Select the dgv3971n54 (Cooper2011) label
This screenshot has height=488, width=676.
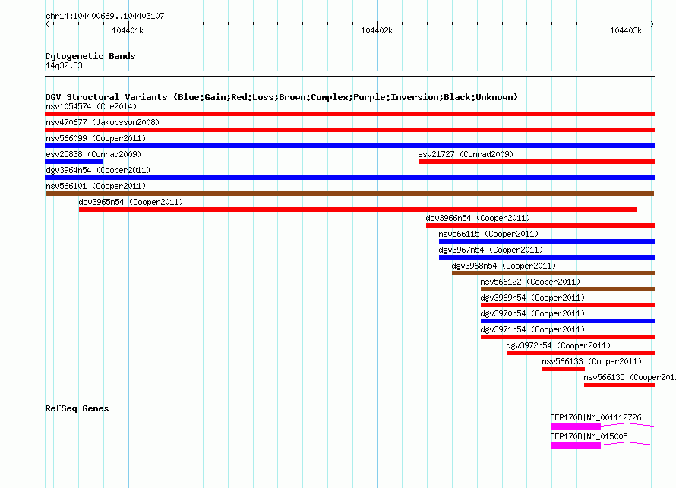(532, 329)
